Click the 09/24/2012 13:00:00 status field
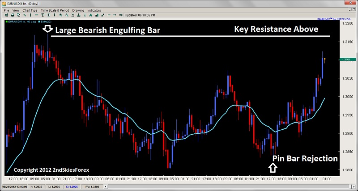 15,187
